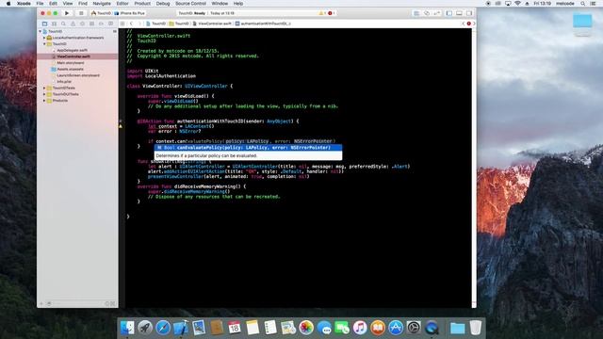This screenshot has width=603, height=339.
Task: Open the Breakpoint navigator icon
Action: [x=101, y=24]
